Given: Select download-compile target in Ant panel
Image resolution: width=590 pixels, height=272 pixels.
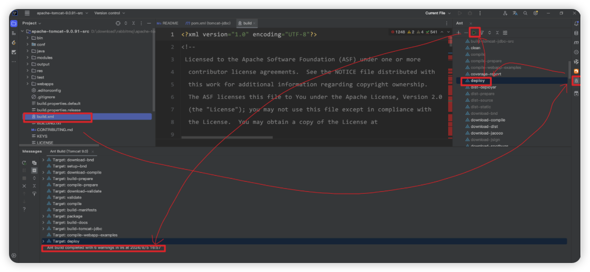Looking at the screenshot, I should [488, 120].
